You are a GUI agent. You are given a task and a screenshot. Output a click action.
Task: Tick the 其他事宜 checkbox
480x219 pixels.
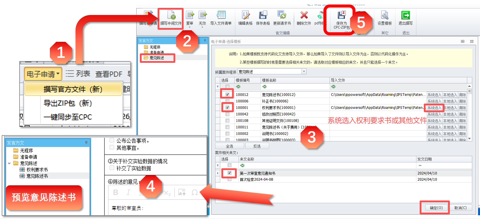click(112, 147)
